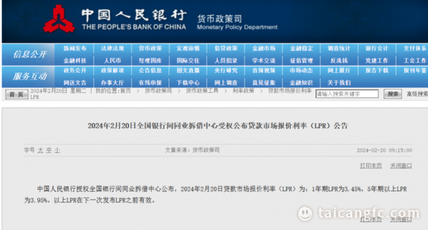Open 高级搜索 advanced search link
The image size is (428, 230).
417,94
